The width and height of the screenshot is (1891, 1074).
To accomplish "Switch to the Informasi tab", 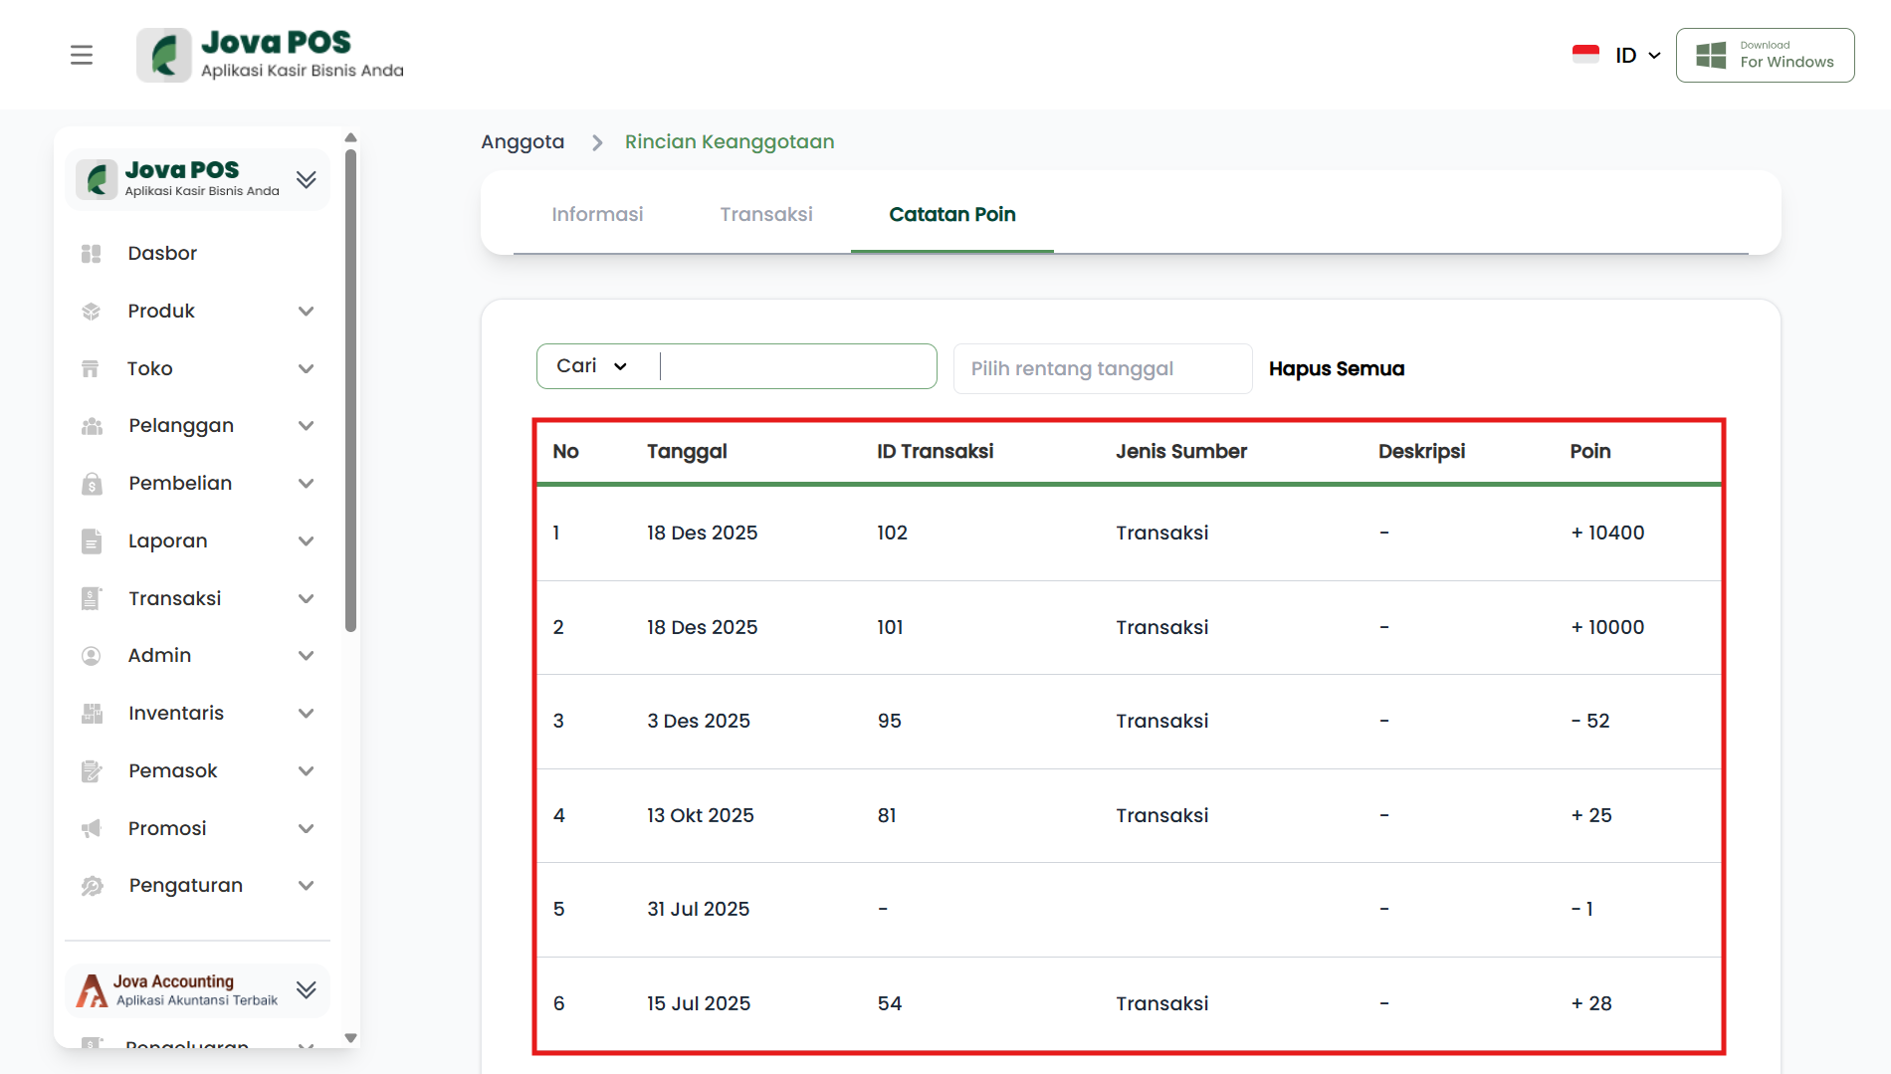I will pos(597,214).
